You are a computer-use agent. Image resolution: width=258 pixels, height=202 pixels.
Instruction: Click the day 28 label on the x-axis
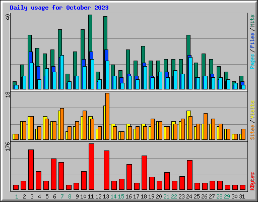point(219,196)
